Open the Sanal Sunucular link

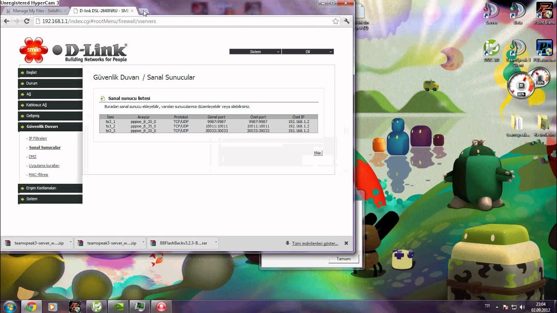click(45, 147)
